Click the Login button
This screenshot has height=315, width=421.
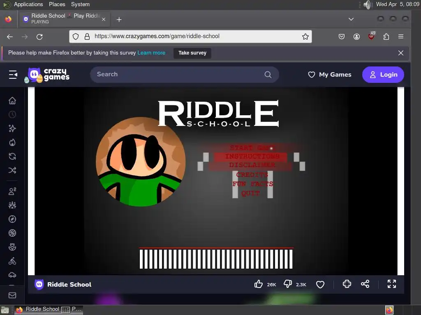click(383, 75)
